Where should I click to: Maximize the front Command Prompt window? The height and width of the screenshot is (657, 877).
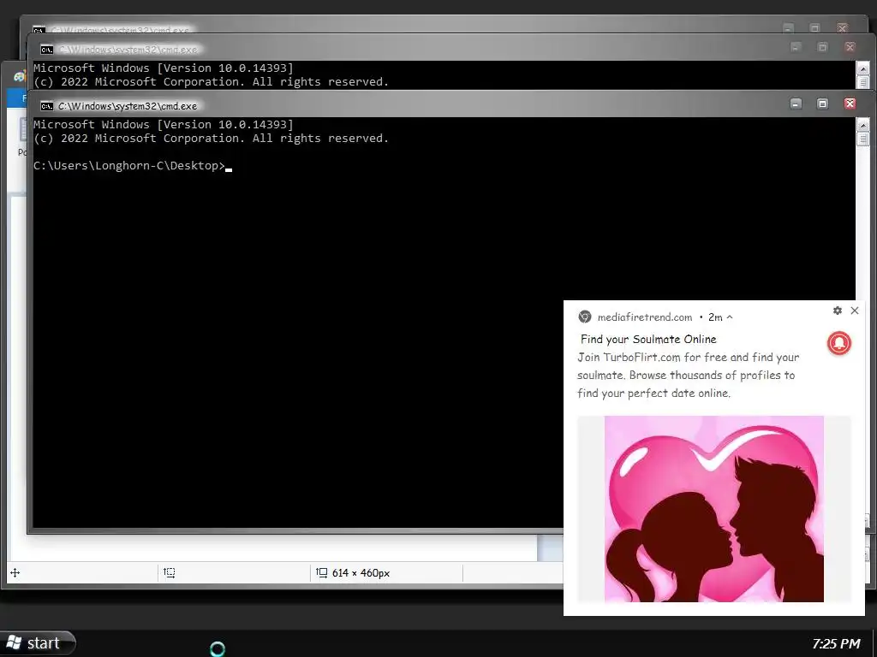click(x=822, y=104)
